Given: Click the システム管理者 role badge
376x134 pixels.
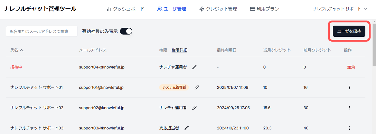Looking at the screenshot, I should (x=174, y=88).
